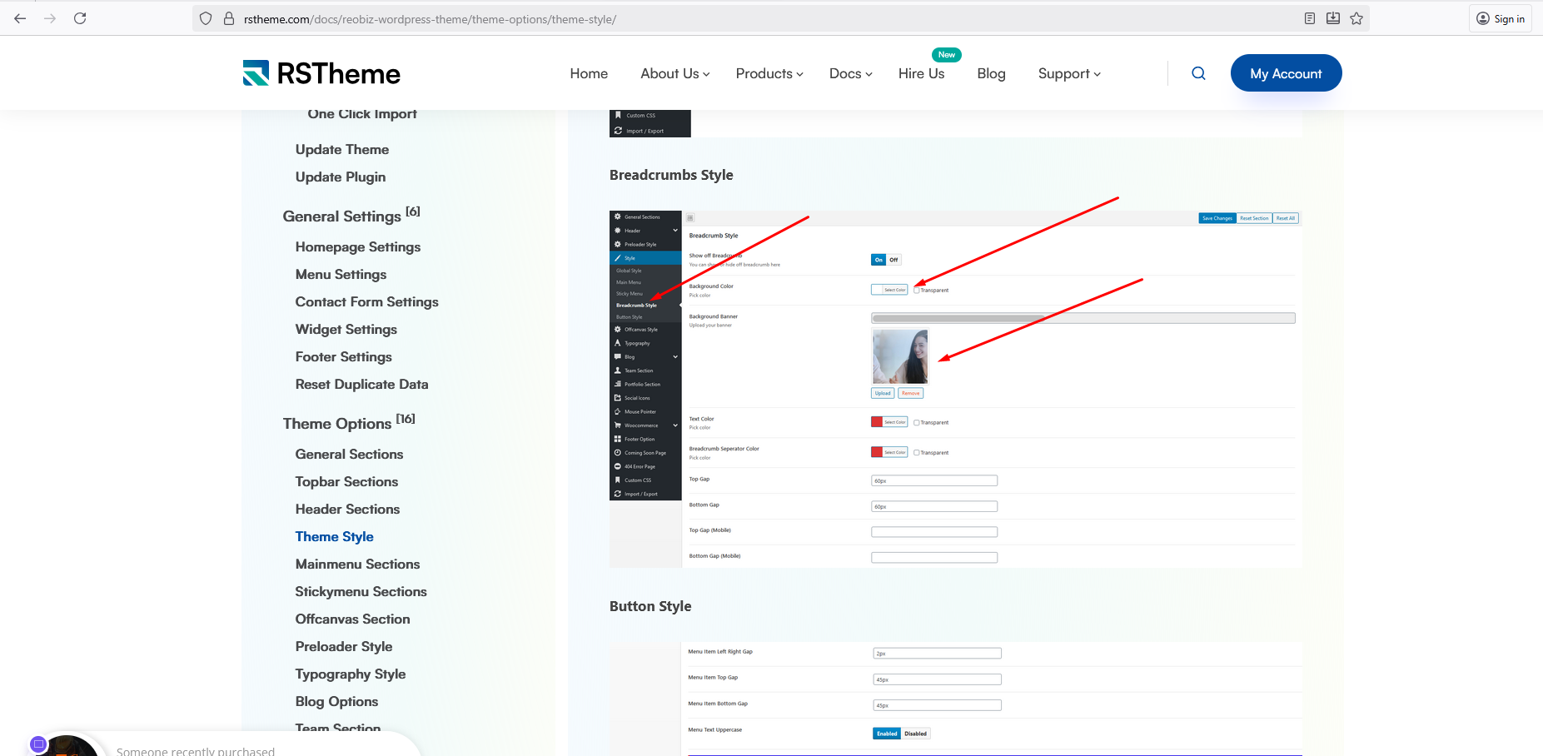The image size is (1543, 756).
Task: Go to the Blog menu item
Action: [991, 73]
